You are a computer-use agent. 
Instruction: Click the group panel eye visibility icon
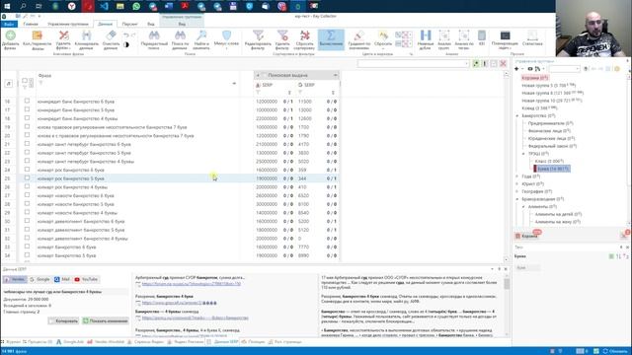530,69
